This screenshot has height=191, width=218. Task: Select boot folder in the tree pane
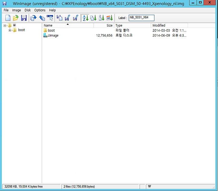pos(21,30)
